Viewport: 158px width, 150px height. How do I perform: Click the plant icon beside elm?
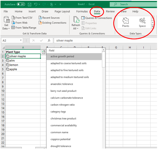[x=7, y=61]
